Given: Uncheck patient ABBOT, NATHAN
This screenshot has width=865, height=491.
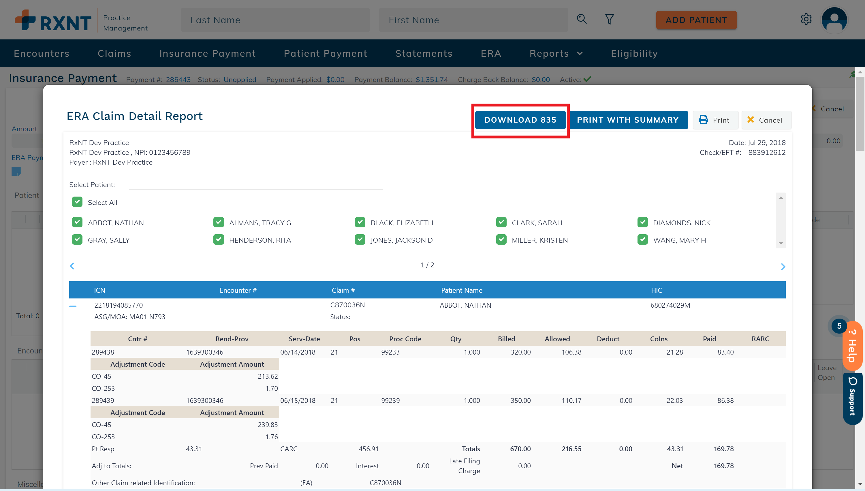Looking at the screenshot, I should 77,222.
